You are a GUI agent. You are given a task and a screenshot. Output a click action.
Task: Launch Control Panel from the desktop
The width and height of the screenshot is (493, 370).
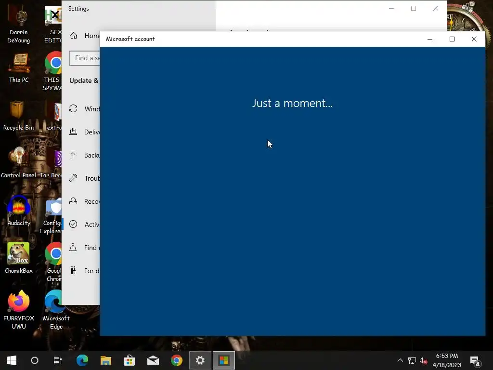pyautogui.click(x=18, y=163)
